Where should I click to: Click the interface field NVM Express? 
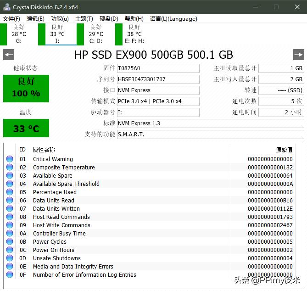158,90
